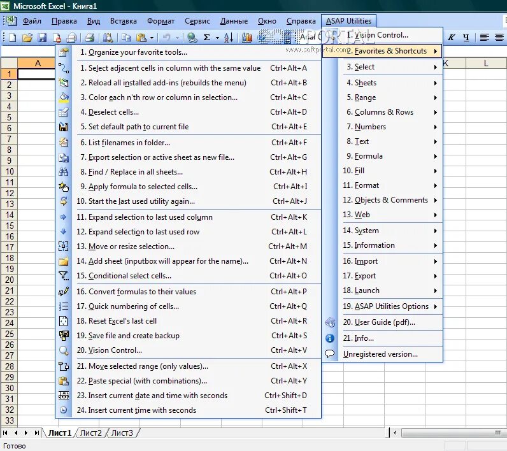Click the Sort ascending toolbar icon
Viewport: 507px width, 451px height.
229,38
